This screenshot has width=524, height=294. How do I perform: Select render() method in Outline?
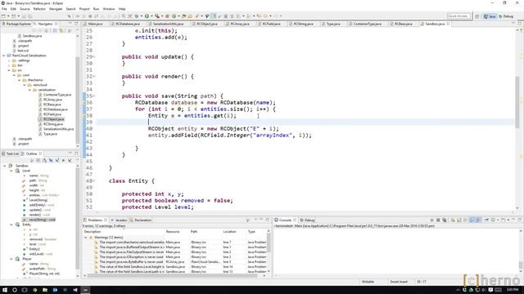click(x=39, y=215)
